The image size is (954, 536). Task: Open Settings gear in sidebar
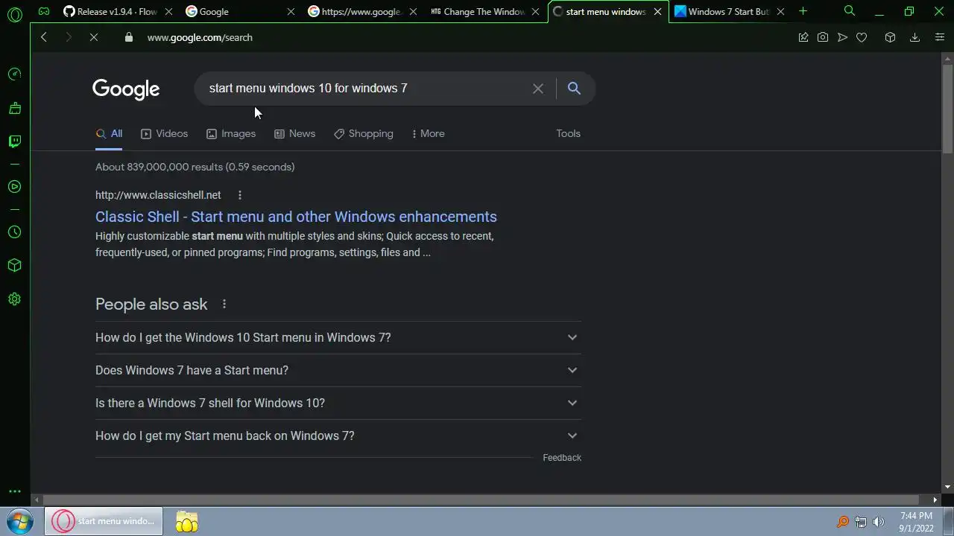[x=14, y=299]
